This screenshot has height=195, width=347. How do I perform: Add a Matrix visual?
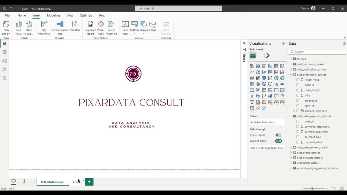[282, 90]
